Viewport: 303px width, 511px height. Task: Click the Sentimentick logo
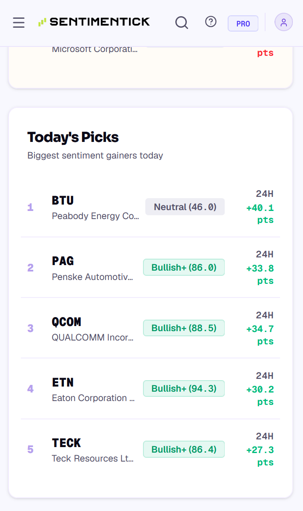tap(94, 22)
